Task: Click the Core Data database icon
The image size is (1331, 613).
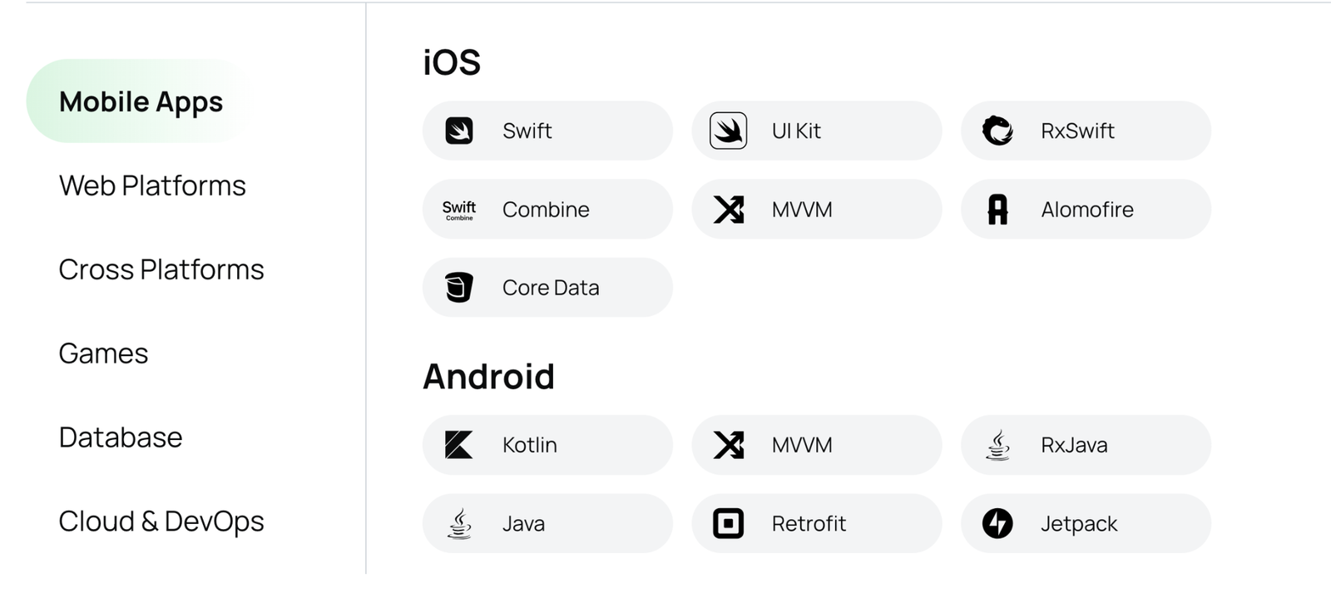Action: pyautogui.click(x=459, y=288)
